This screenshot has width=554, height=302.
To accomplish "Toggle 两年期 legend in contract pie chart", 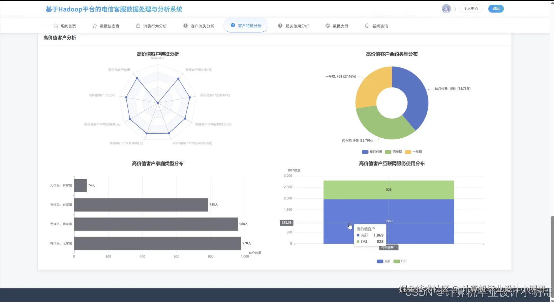I will pyautogui.click(x=394, y=152).
